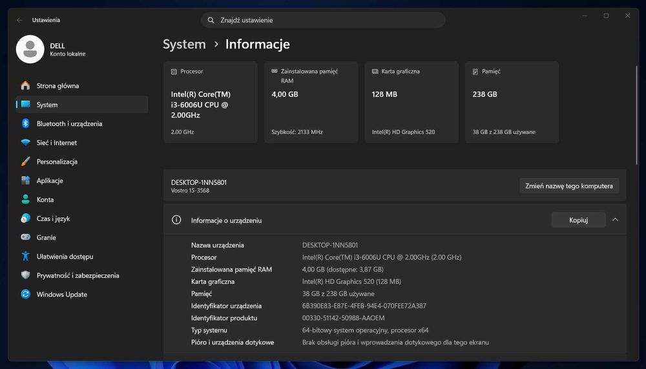Click Intel(R) HD Graphics 520 (128 MB) value
Viewport: 646px width, 369px height.
click(351, 281)
